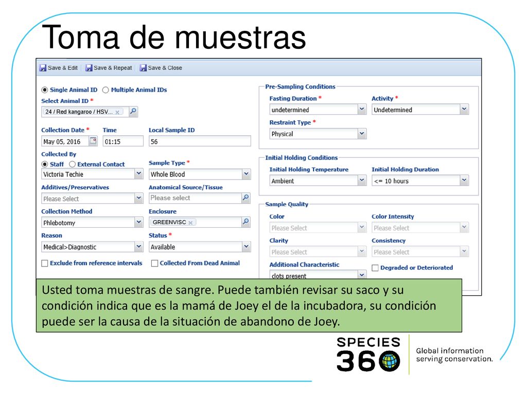Open Initial Holding Duration dropdown
The width and height of the screenshot is (527, 395).
pos(464,181)
